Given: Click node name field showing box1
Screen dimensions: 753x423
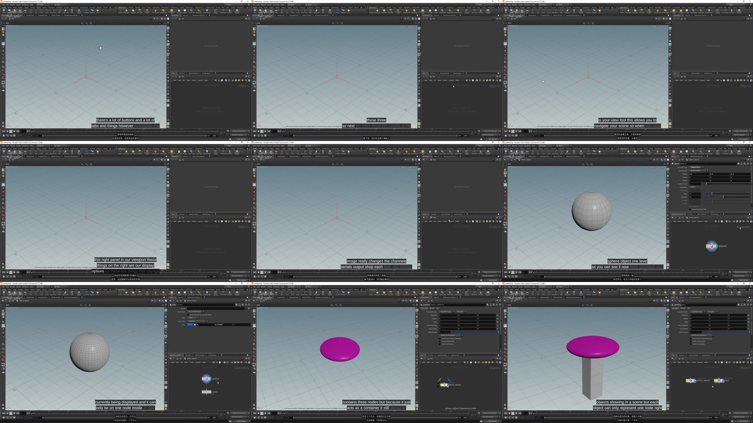Looking at the screenshot, I should click(x=709, y=305).
